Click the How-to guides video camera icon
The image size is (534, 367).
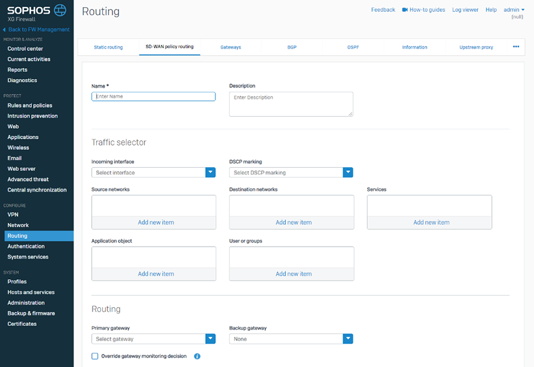(x=405, y=10)
